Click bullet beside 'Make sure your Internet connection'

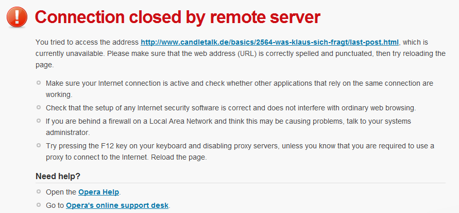click(x=39, y=83)
